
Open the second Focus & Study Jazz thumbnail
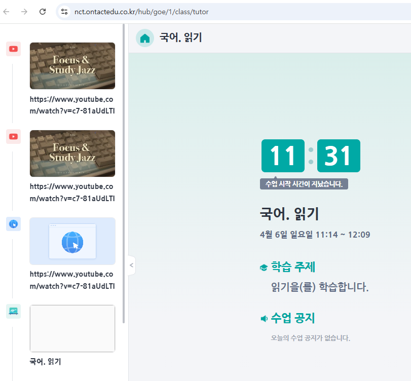(x=72, y=154)
